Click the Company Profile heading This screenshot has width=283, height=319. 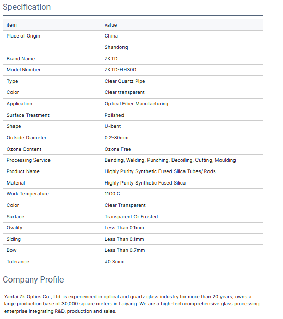coord(33,280)
